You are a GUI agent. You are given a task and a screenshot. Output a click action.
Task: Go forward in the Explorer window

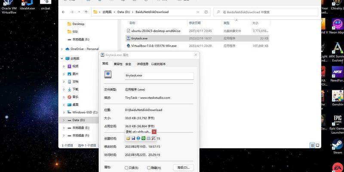pos(71,12)
